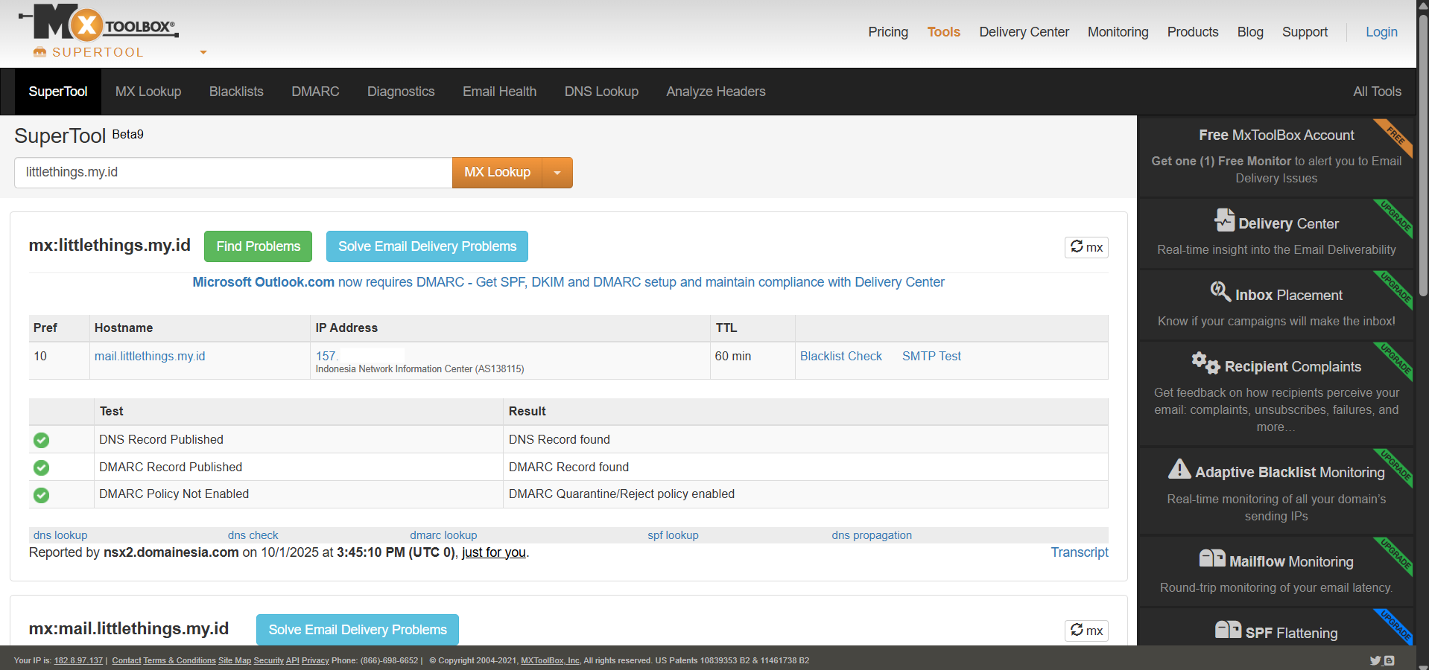Viewport: 1429px width, 670px height.
Task: Open the mail.littlethings.my.id hostname link
Action: (x=150, y=356)
